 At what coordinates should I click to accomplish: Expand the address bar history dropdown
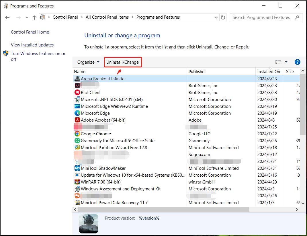pyautogui.click(x=216, y=17)
